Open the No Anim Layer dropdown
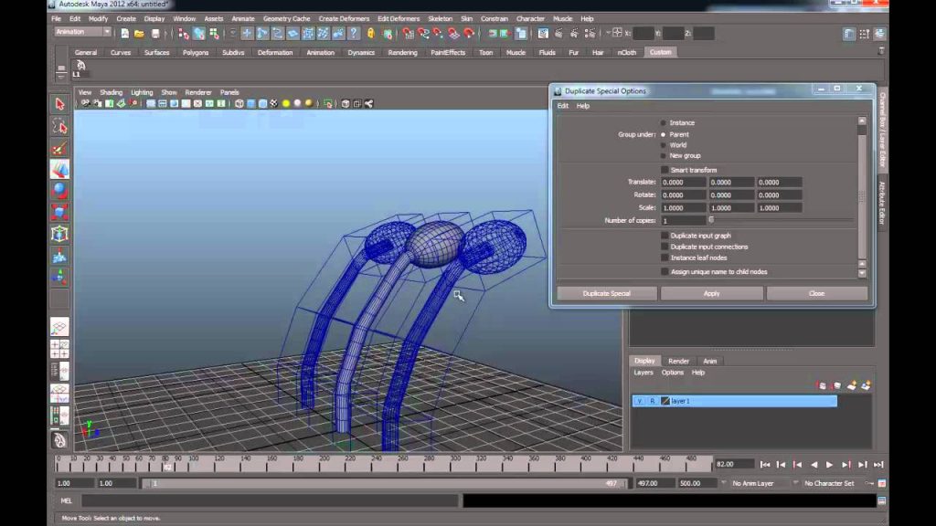This screenshot has height=526, width=936. tap(754, 483)
